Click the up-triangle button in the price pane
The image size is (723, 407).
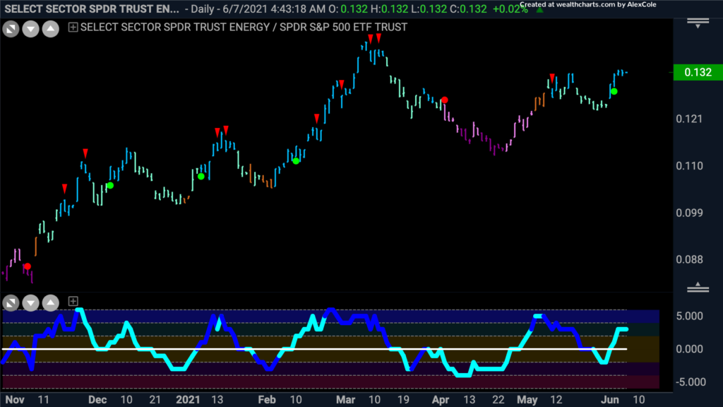pos(51,29)
